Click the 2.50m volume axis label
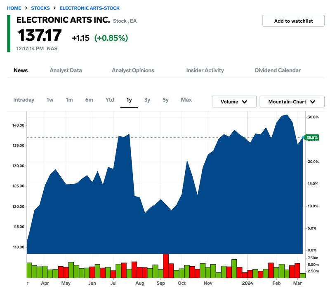 tap(313, 271)
